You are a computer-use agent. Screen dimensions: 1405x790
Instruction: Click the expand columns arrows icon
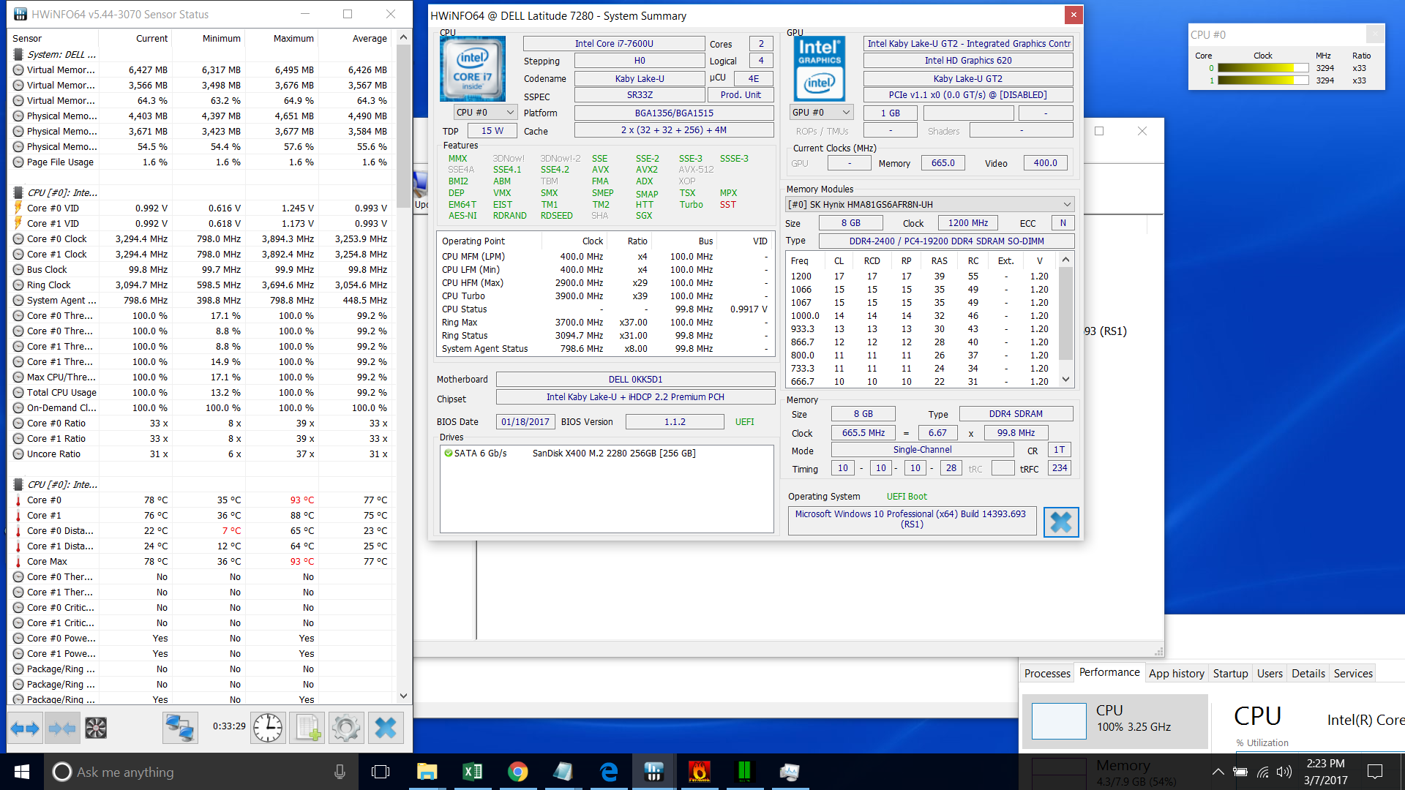pyautogui.click(x=25, y=728)
